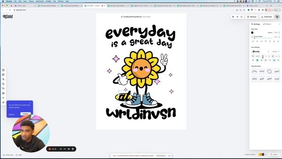Restart the Loom recording
The height and width of the screenshot is (159, 282).
[65, 149]
